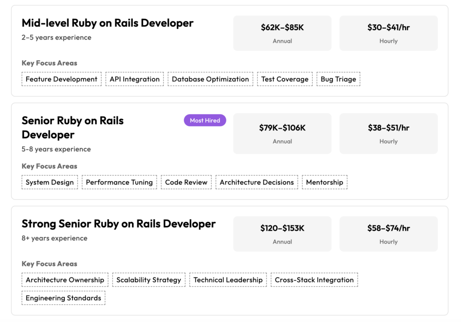Click the 8+ years experience text
Image resolution: width=461 pixels, height=322 pixels.
(54, 238)
